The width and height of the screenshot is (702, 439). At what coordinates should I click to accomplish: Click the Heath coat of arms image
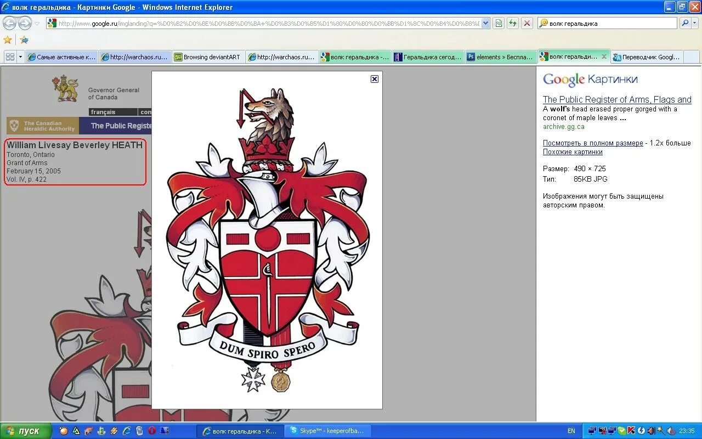(267, 240)
